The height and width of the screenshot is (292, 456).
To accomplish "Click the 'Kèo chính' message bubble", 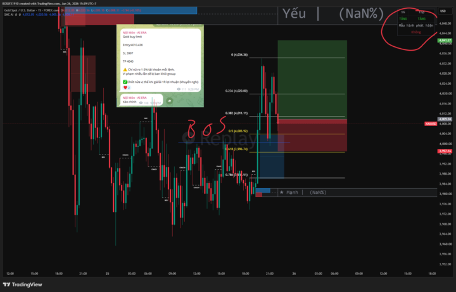I will click(x=141, y=99).
